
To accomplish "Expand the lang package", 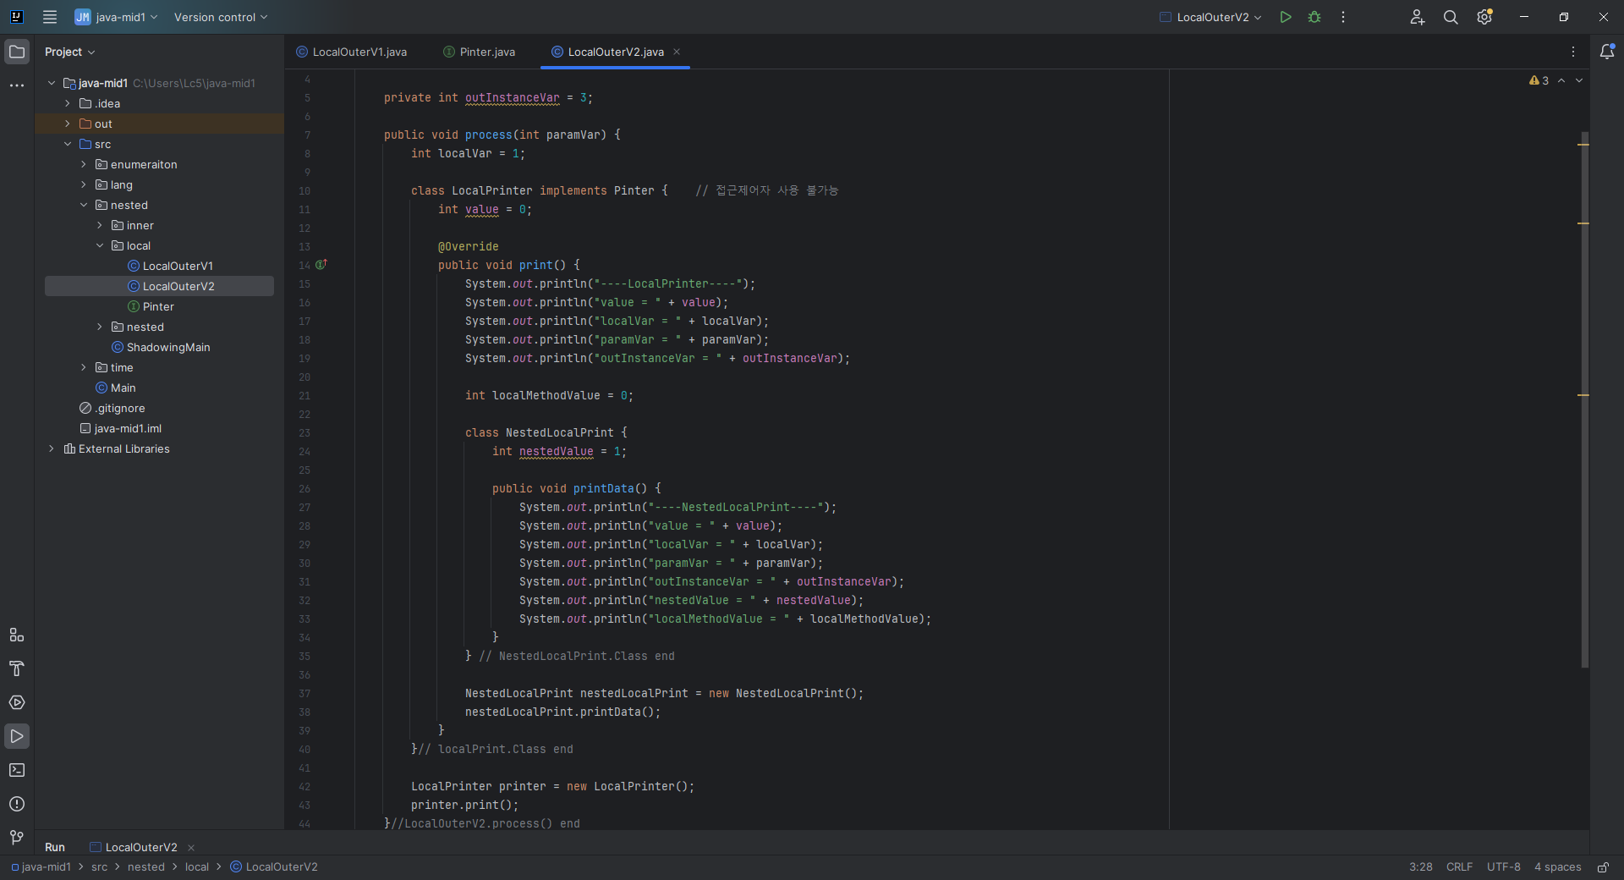I will [x=84, y=184].
